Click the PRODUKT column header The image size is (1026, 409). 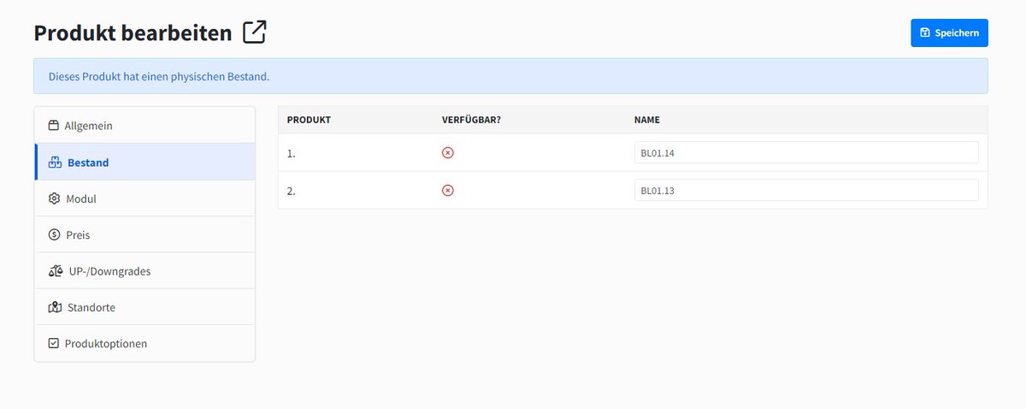click(309, 120)
